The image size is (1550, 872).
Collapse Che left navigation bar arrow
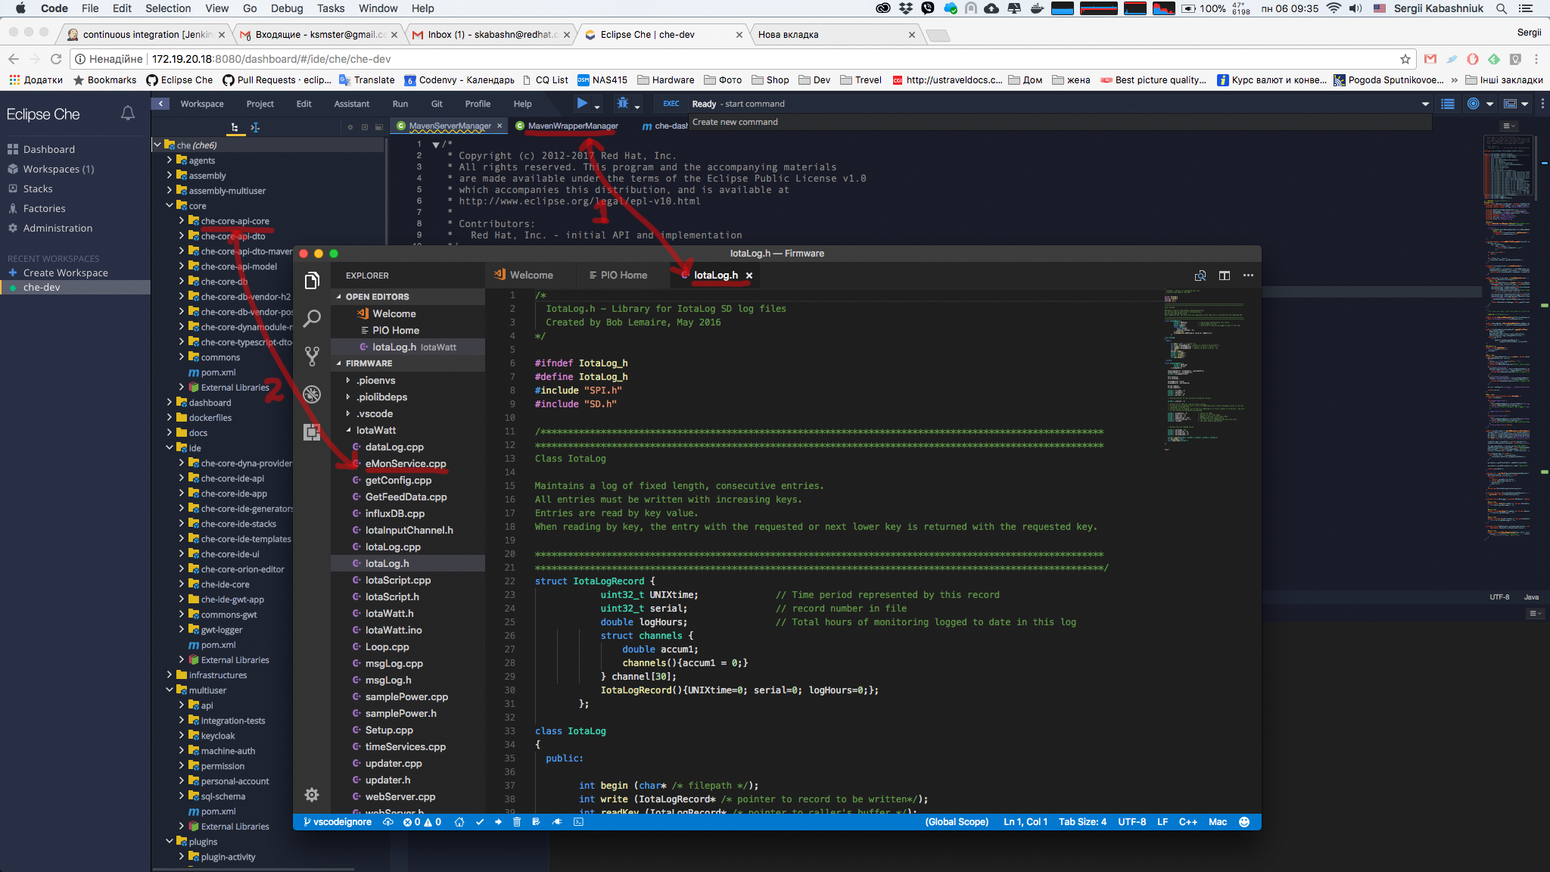[160, 104]
